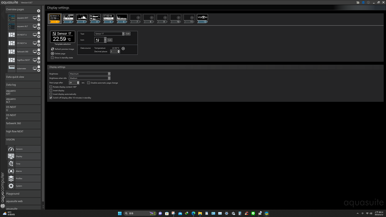This screenshot has height=217, width=386.
Task: Click the monitor icon for aquaero 6XT overview page
Action: (x=35, y=18)
